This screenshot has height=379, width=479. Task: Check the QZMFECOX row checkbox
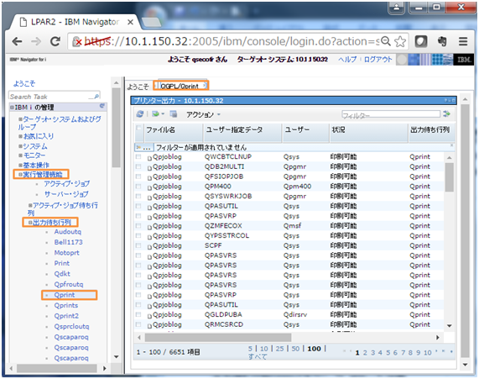coord(138,225)
